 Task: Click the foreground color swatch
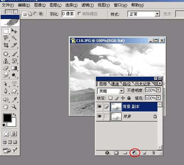pos(7,117)
